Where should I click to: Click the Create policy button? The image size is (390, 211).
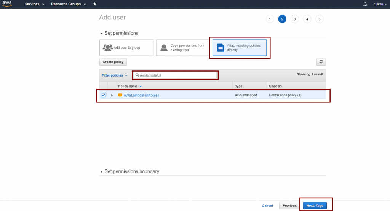pyautogui.click(x=113, y=62)
